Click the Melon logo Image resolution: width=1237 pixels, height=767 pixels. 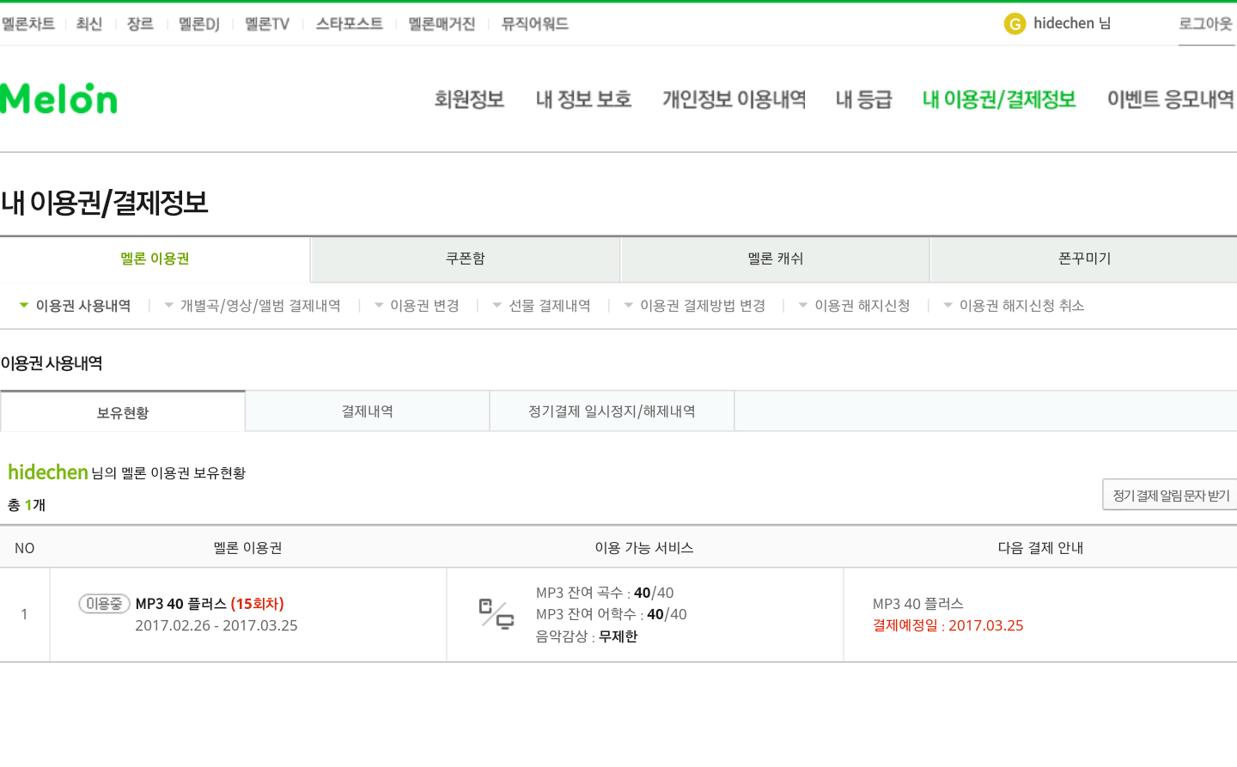pyautogui.click(x=58, y=99)
